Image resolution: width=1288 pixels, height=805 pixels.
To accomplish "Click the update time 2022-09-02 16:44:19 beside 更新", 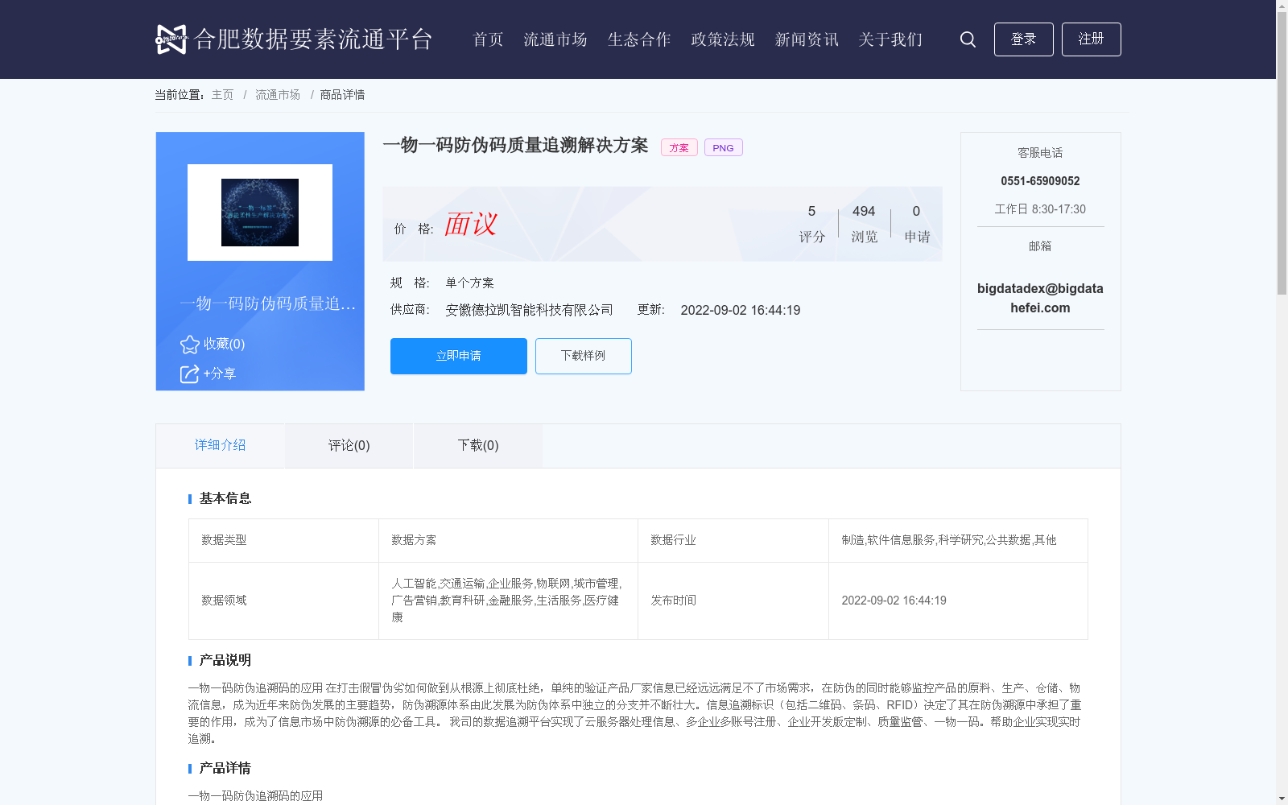I will click(741, 311).
